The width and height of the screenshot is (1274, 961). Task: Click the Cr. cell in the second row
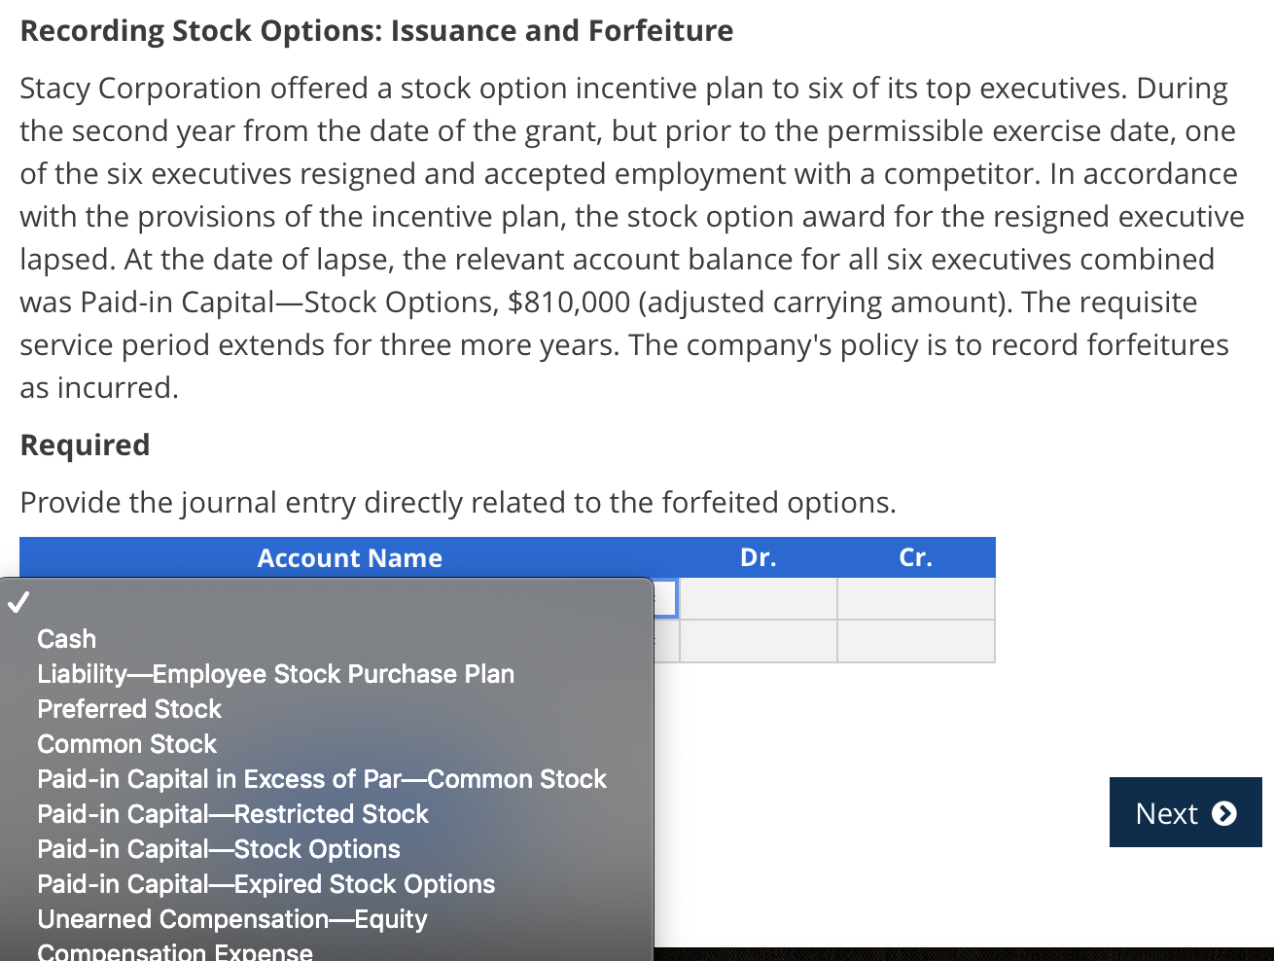coord(915,641)
